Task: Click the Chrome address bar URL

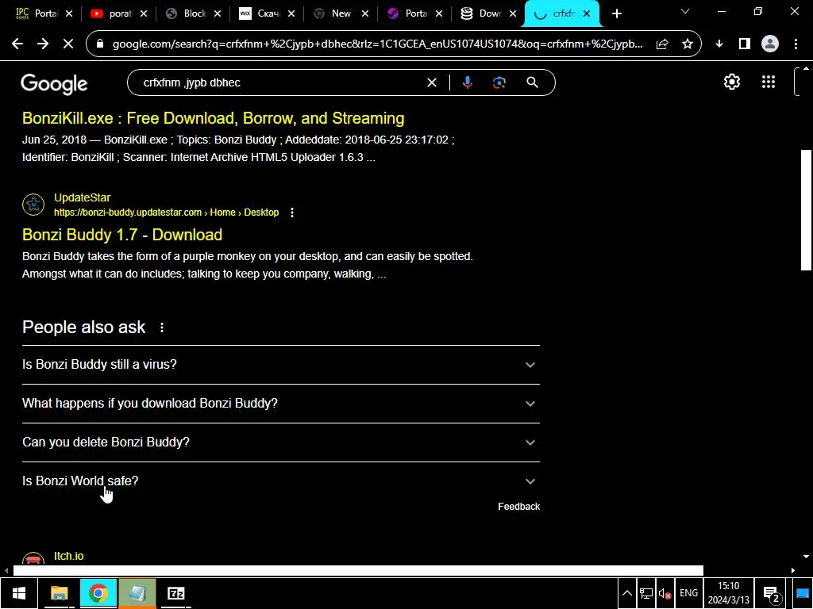Action: tap(377, 44)
